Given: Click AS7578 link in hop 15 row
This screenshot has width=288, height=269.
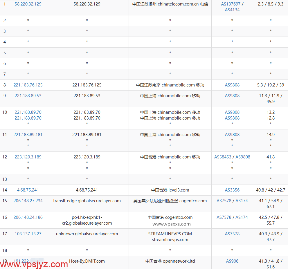Looking at the screenshot, I should point(224,201).
